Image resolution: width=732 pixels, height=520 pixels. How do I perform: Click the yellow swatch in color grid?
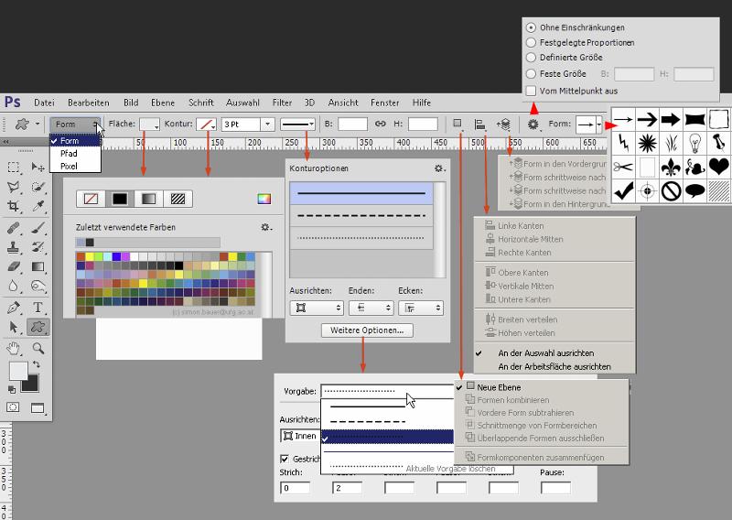click(91, 256)
